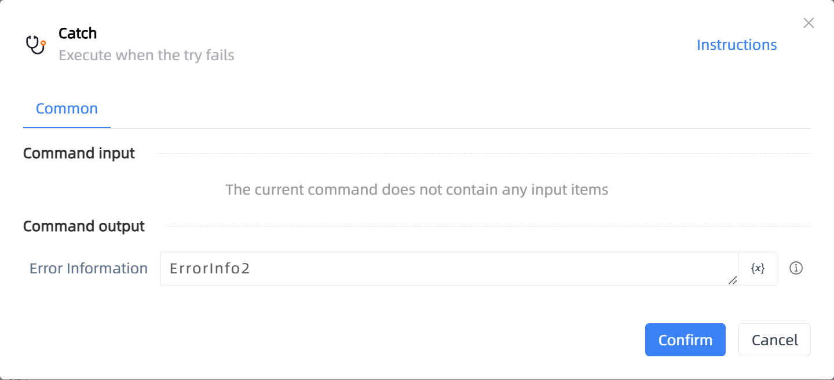Click the dashed divider after Command input
834x380 pixels.
click(483, 154)
